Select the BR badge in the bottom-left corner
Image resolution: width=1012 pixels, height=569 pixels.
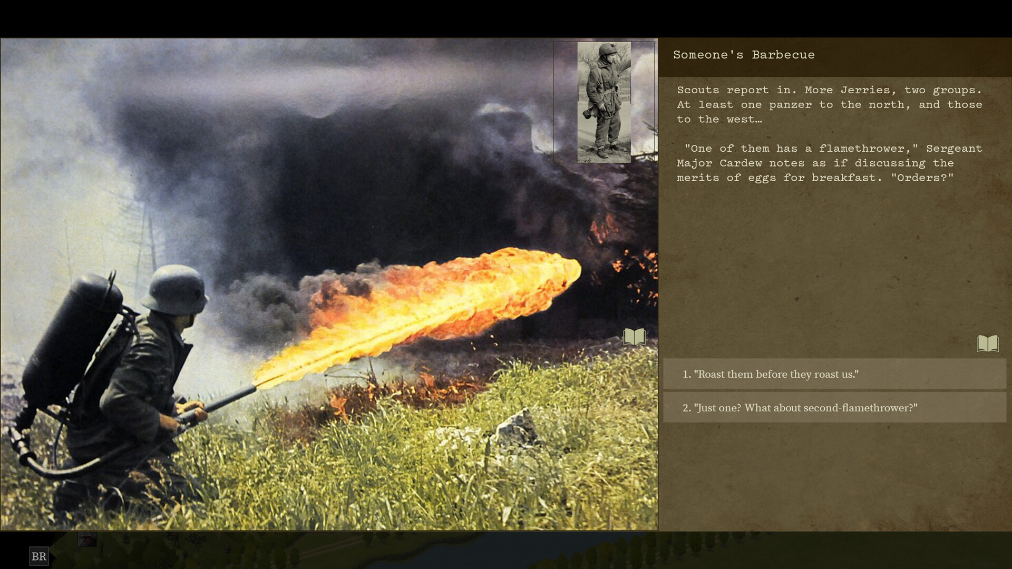click(39, 556)
